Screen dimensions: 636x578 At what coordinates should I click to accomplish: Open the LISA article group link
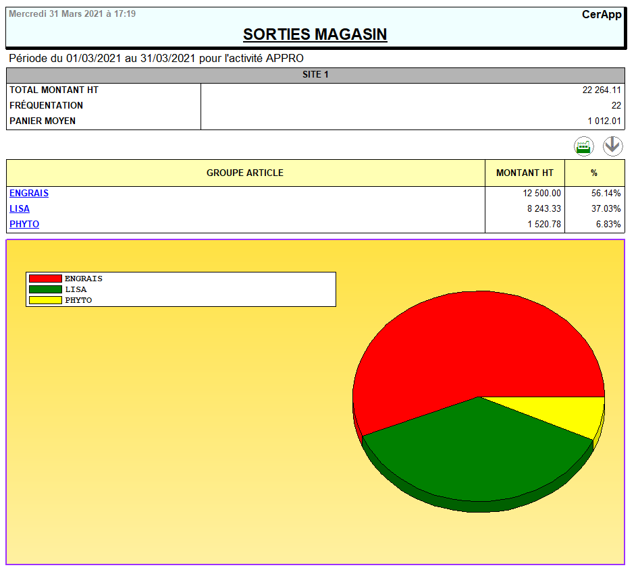click(20, 209)
